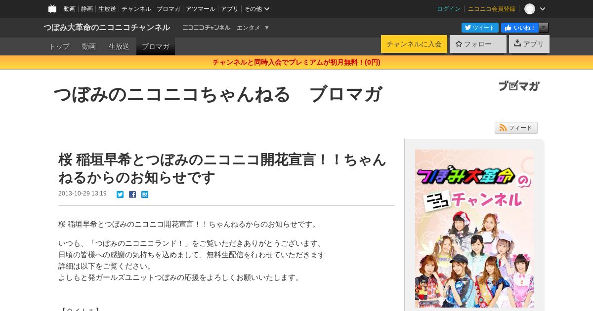
Task: Click the article date 2013-10-29 13:19
Action: [83, 194]
